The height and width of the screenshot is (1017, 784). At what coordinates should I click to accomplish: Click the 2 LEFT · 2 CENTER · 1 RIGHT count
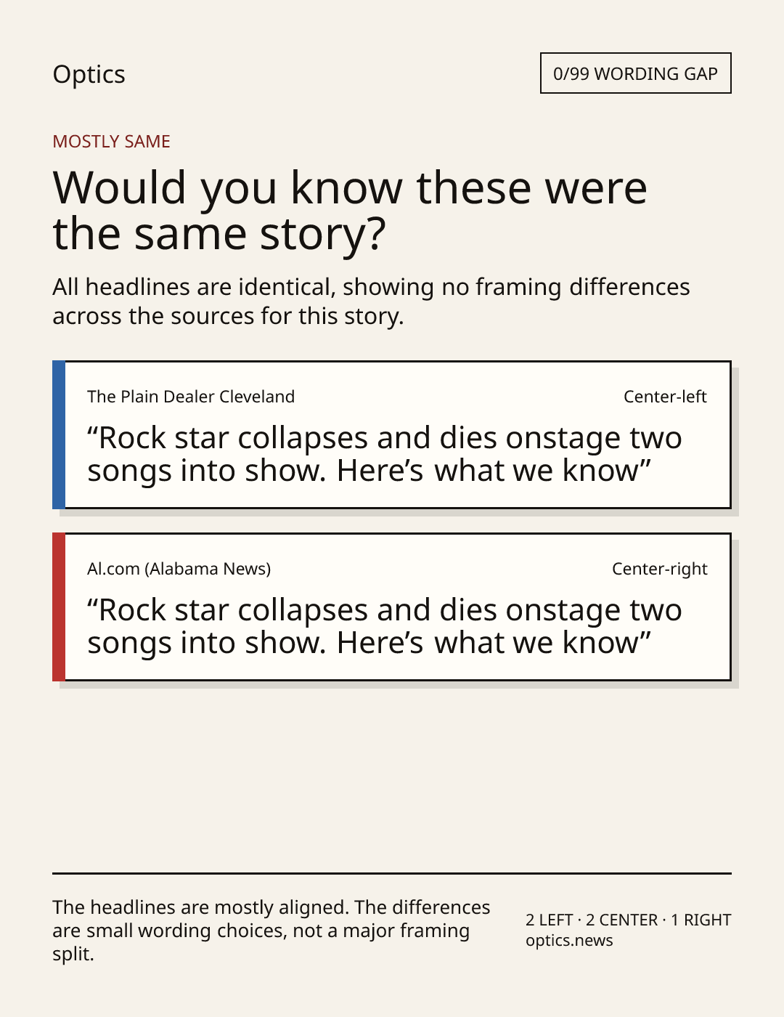(x=629, y=920)
